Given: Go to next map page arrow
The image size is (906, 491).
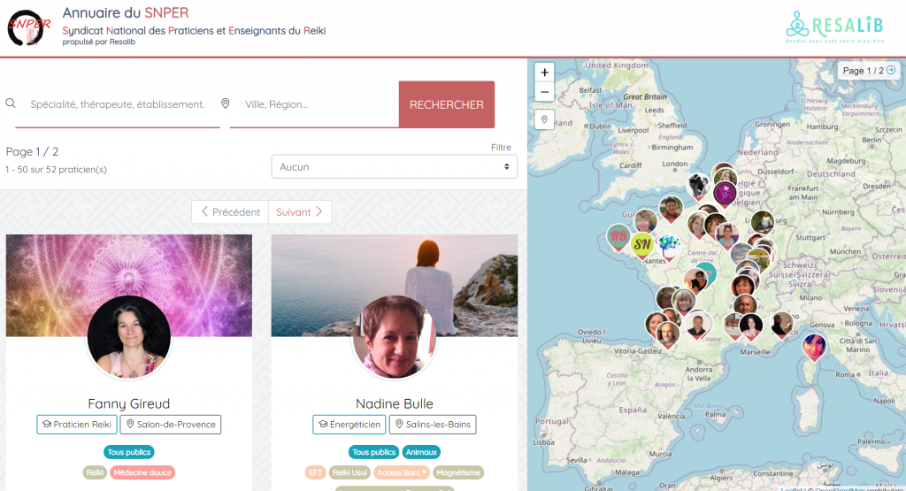Looking at the screenshot, I should pyautogui.click(x=891, y=70).
